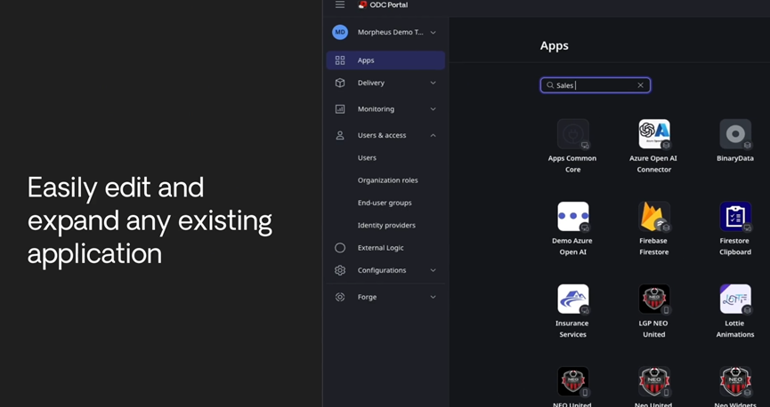Open the Azure Open AI Connector icon
Screen dimensions: 770x407
[x=654, y=134]
